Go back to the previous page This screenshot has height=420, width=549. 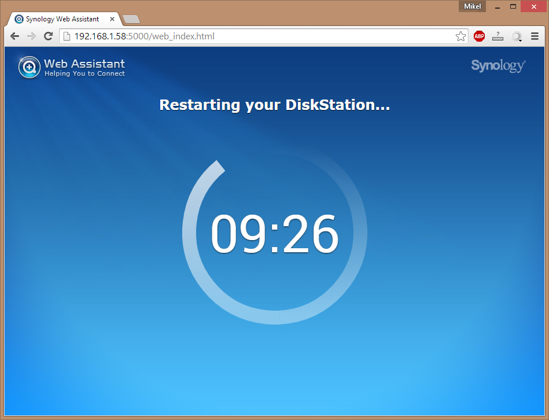[14, 36]
